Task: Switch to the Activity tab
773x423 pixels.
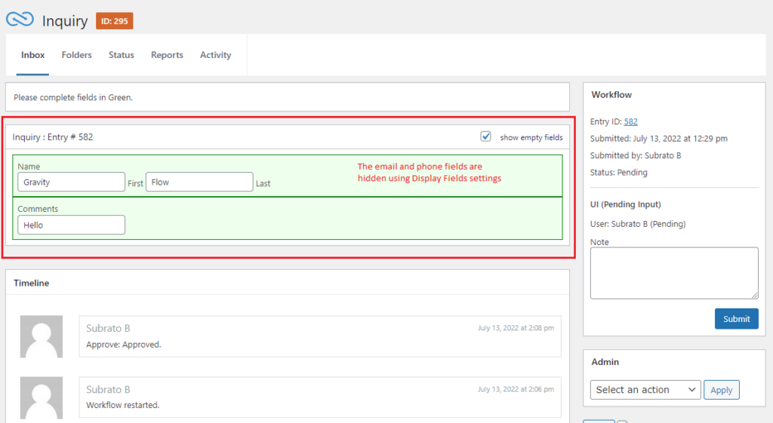Action: (215, 55)
